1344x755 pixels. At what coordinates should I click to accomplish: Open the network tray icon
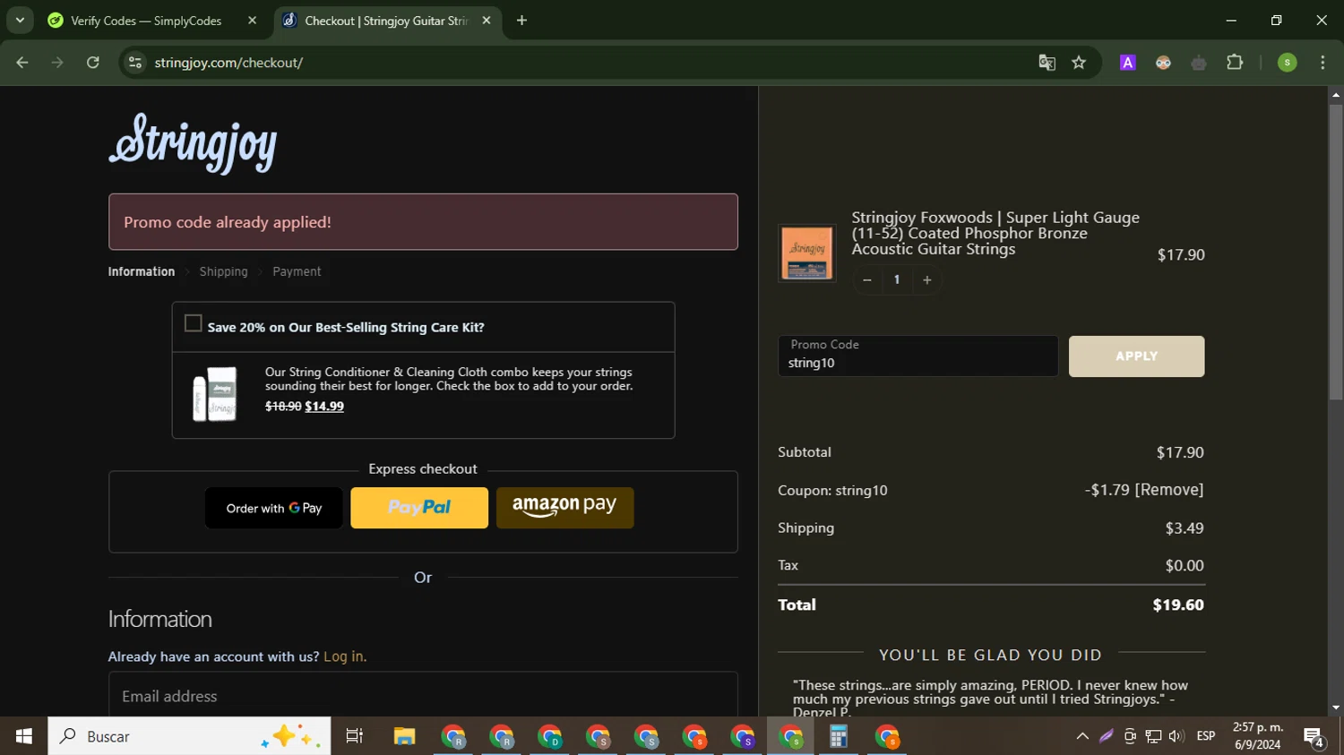[x=1153, y=736]
